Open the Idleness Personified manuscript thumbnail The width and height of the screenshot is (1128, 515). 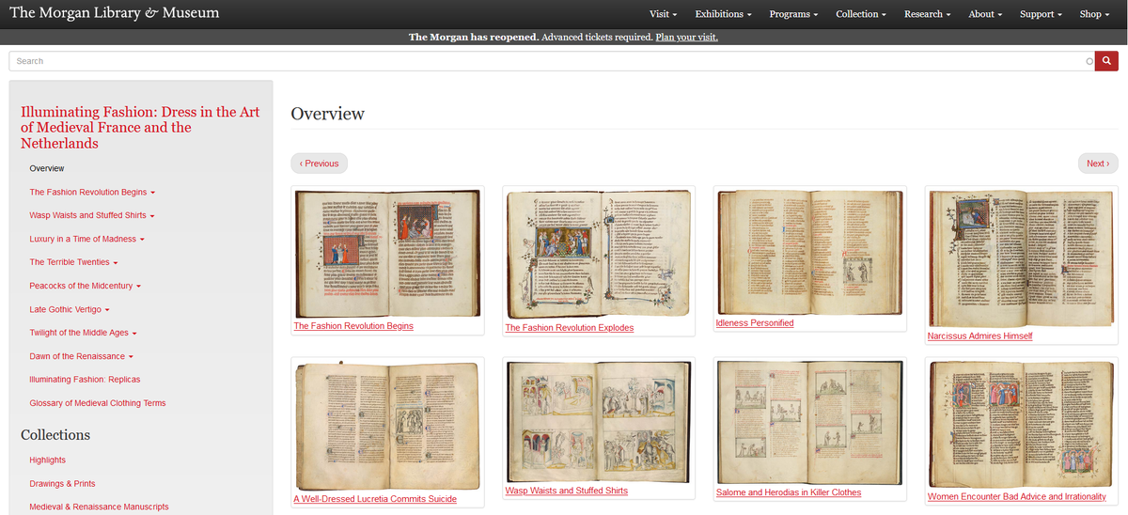[x=809, y=252]
